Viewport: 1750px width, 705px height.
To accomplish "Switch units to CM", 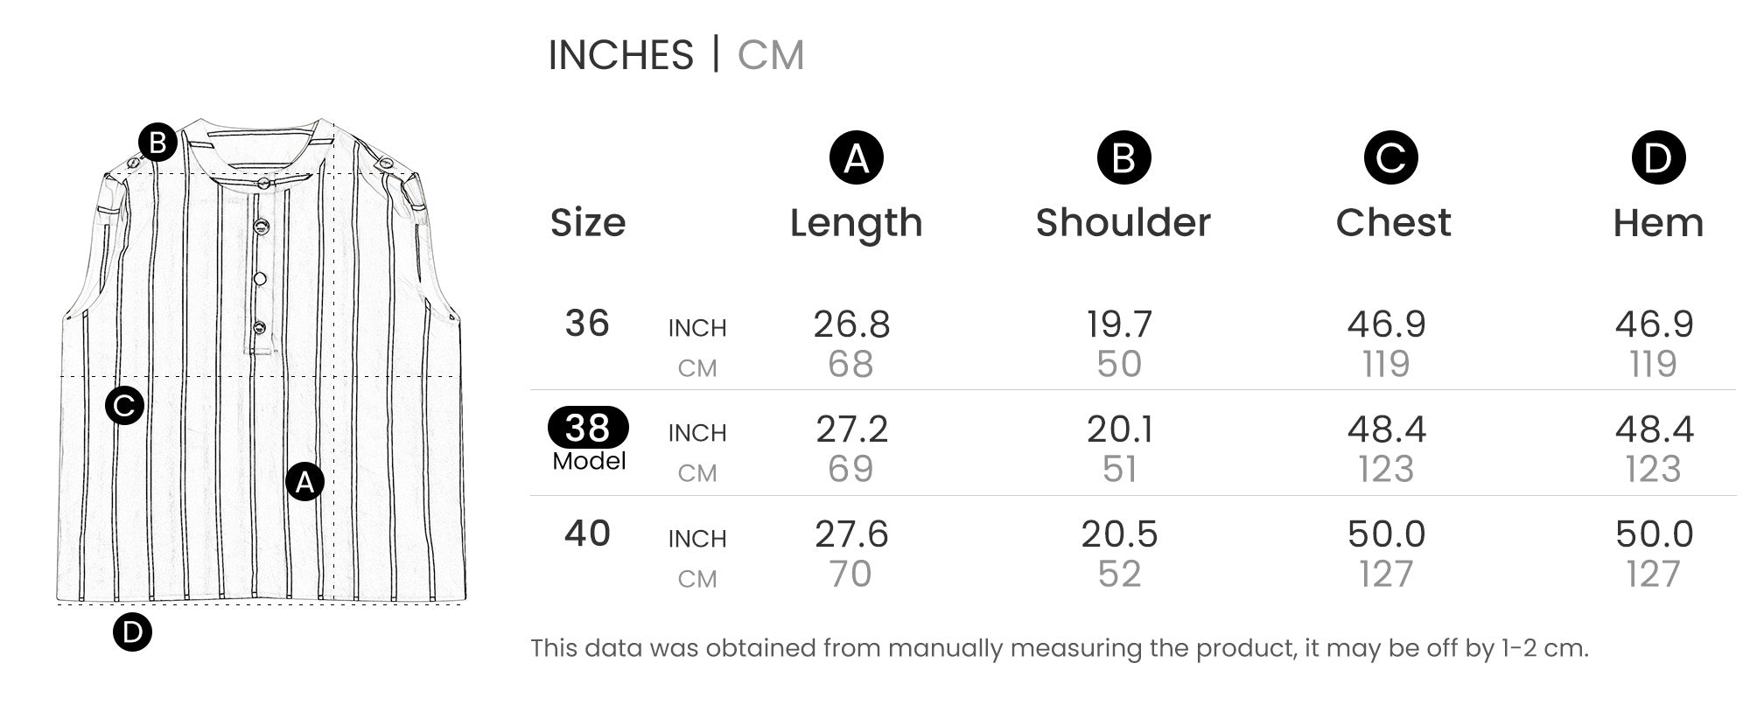I will (770, 55).
